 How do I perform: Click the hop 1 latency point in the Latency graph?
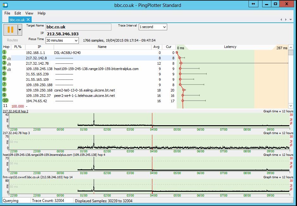coord(177,52)
